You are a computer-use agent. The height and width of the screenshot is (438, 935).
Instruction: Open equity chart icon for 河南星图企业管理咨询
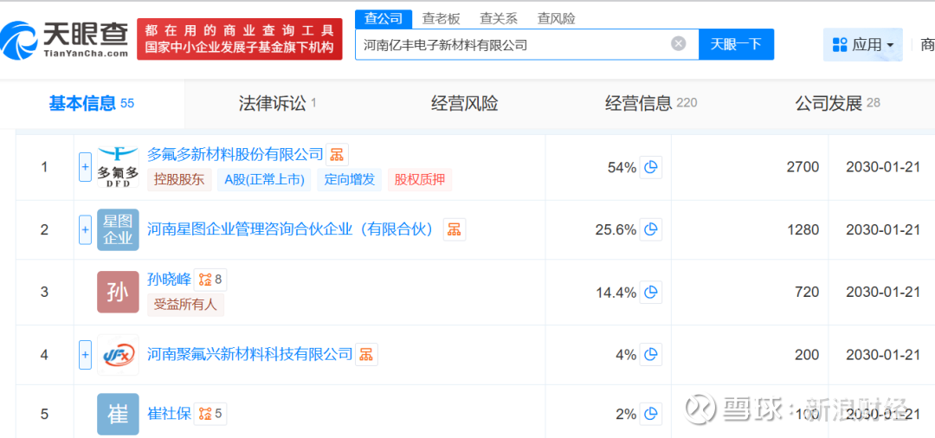coord(454,229)
